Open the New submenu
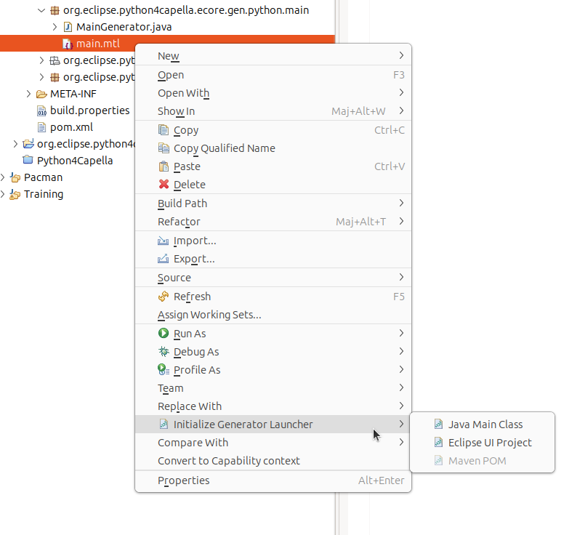 [169, 56]
